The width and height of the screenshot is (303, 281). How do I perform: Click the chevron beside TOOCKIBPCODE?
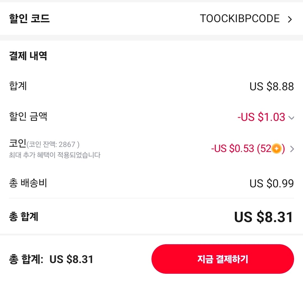coord(290,19)
